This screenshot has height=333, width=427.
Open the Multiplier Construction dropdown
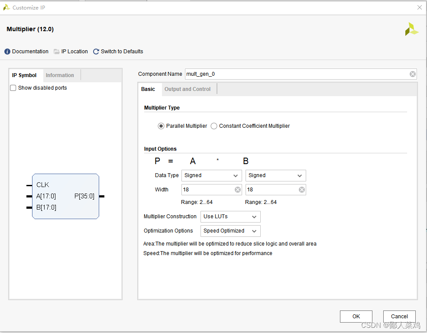[230, 217]
